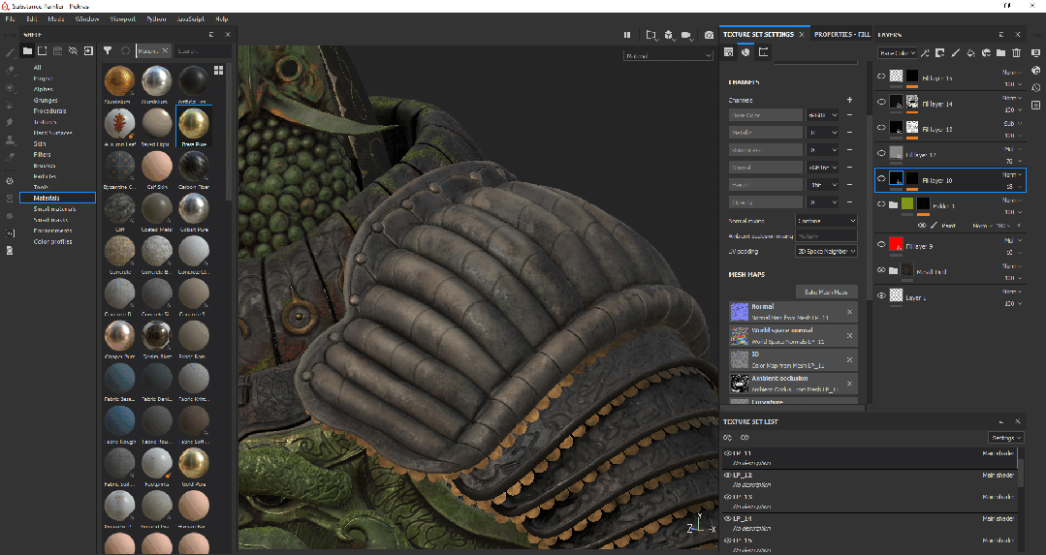The image size is (1046, 555).
Task: Open Base Color channel selector in Layers
Action: 897,52
